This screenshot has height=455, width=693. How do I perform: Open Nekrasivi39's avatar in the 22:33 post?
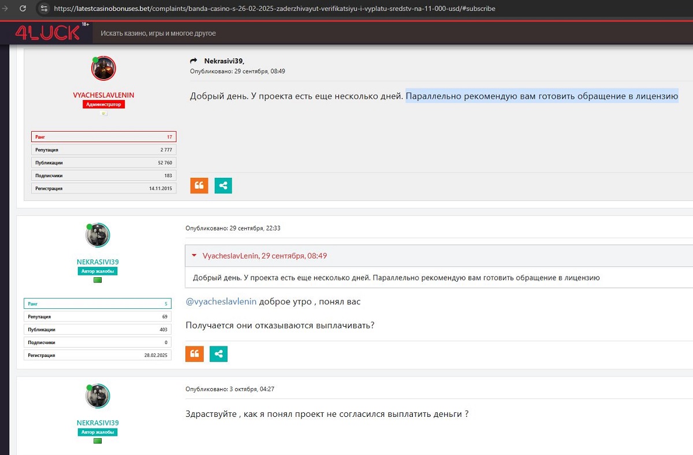pos(98,235)
